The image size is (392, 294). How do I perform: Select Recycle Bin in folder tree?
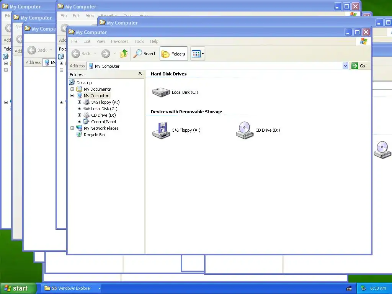pos(94,134)
